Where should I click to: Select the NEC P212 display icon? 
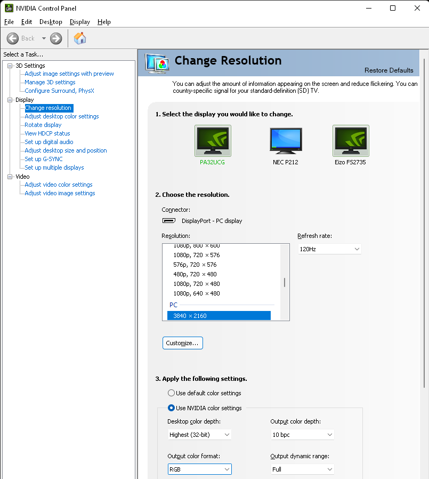tap(286, 140)
